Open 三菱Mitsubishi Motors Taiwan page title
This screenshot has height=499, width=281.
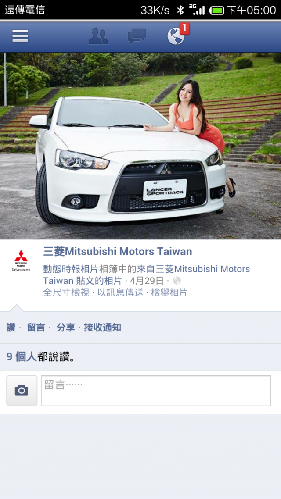[x=118, y=252]
